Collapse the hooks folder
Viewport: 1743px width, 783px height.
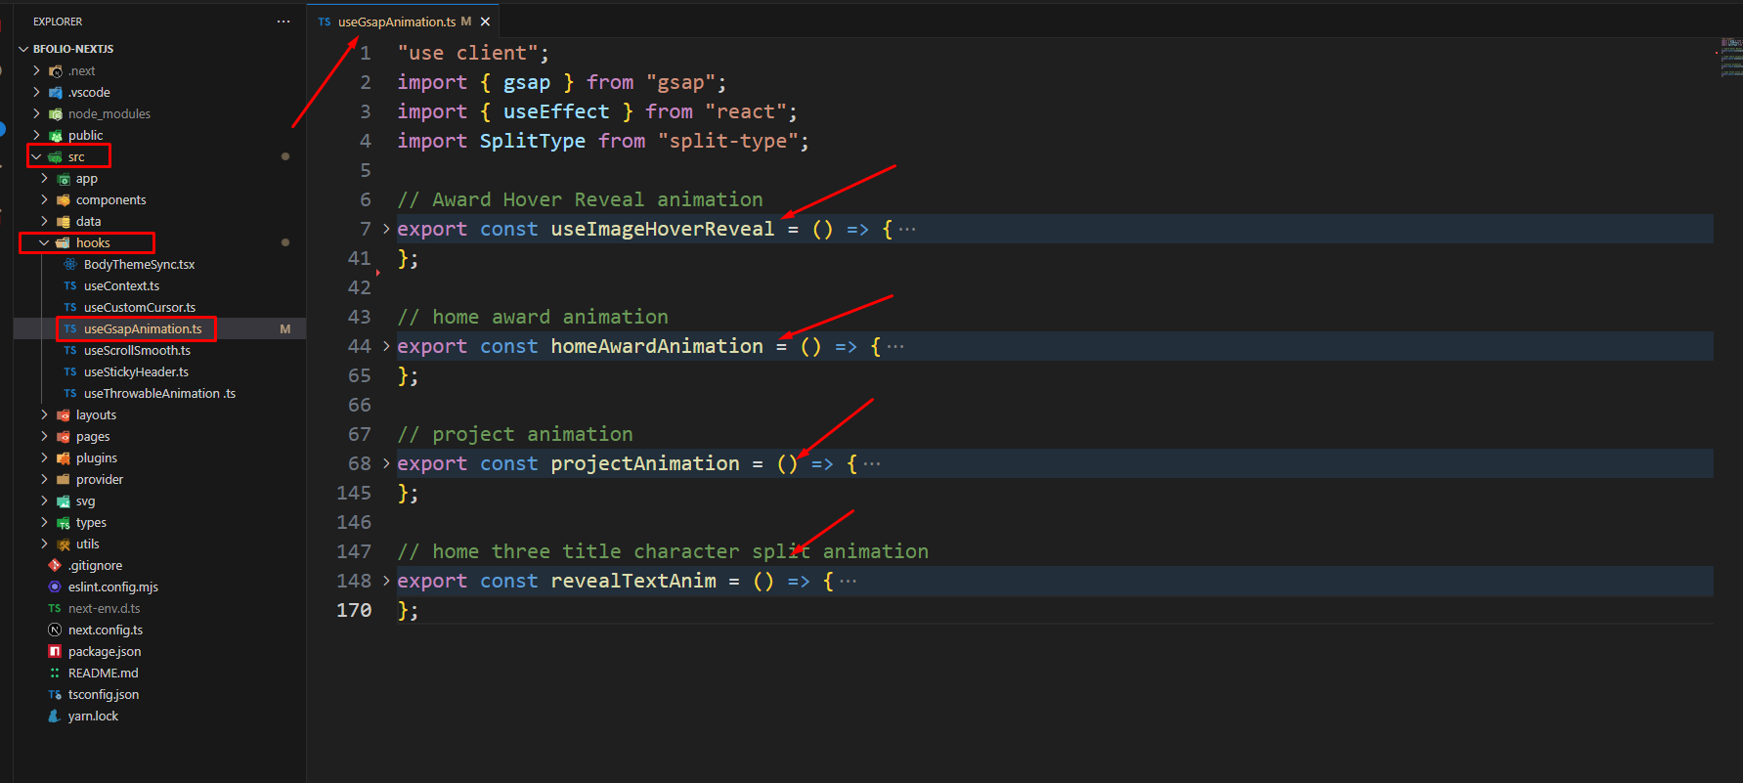[44, 242]
